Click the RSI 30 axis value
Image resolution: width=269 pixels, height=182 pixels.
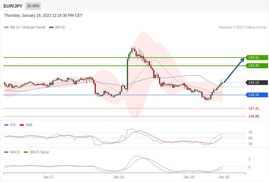click(x=250, y=144)
